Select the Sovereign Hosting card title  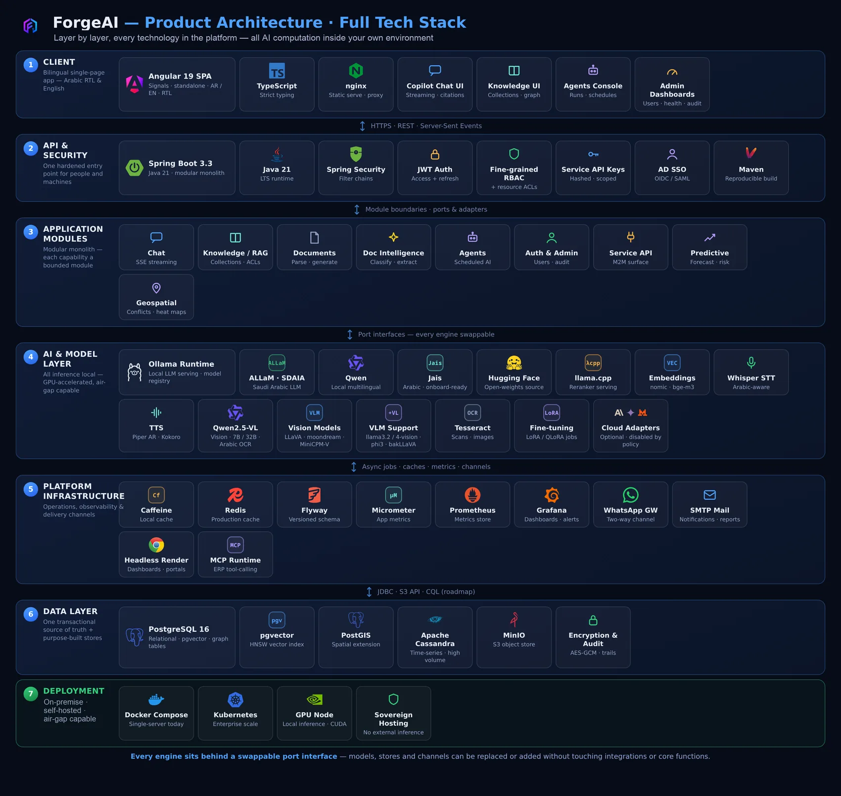(x=394, y=719)
